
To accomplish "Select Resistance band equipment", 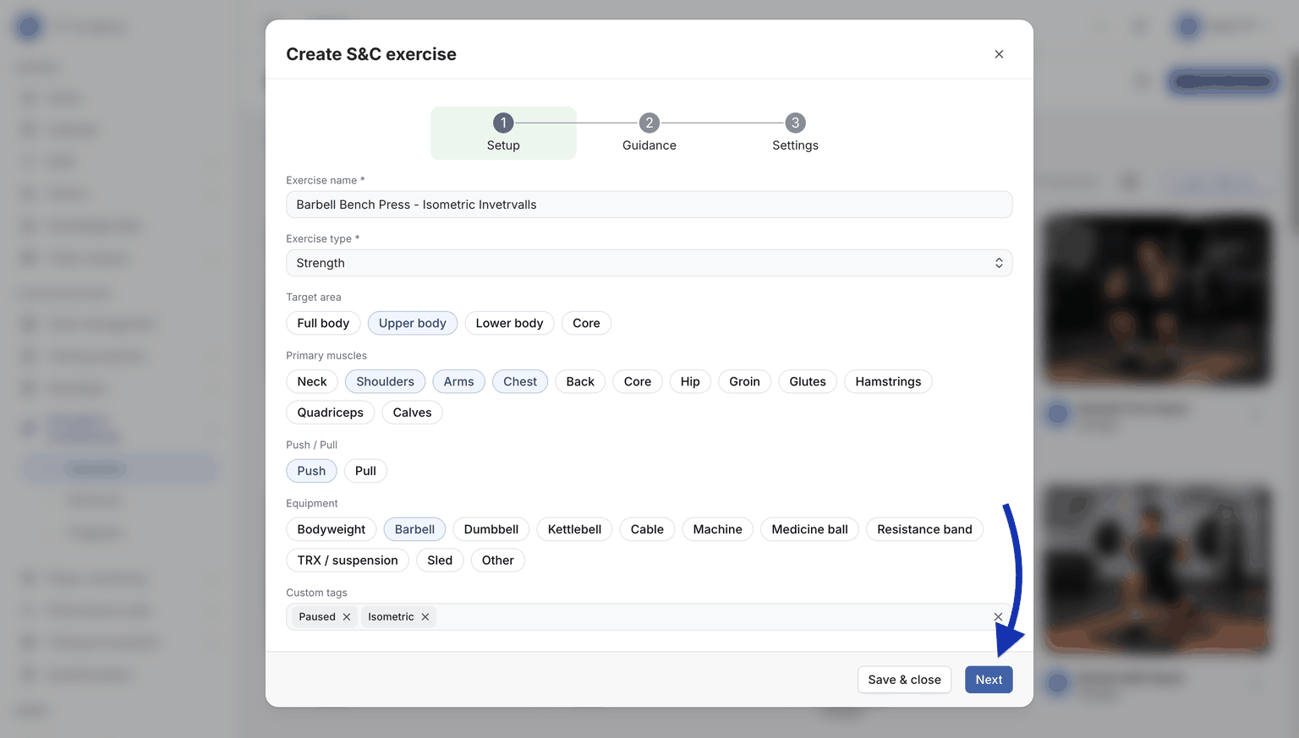I will pyautogui.click(x=924, y=529).
